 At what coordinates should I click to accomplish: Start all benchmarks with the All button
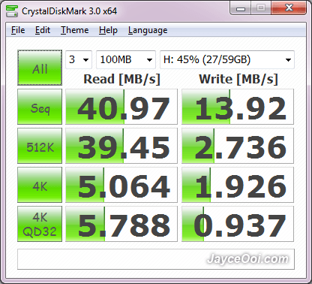[x=40, y=68]
